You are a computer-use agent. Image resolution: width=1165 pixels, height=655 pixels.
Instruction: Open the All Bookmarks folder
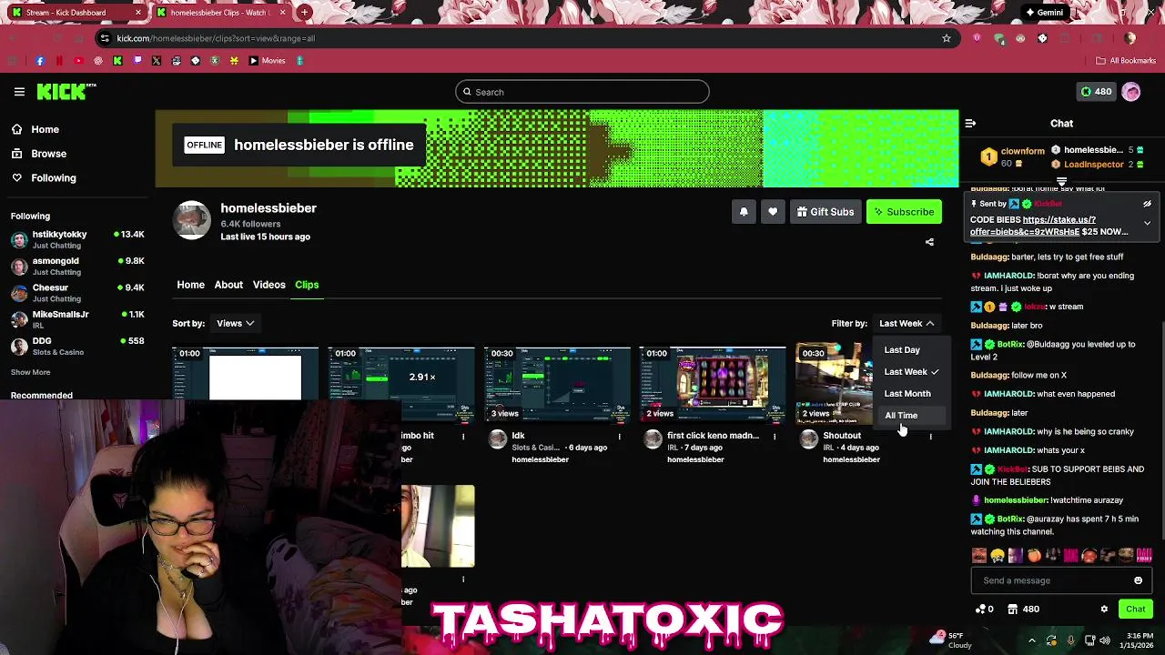point(1126,61)
